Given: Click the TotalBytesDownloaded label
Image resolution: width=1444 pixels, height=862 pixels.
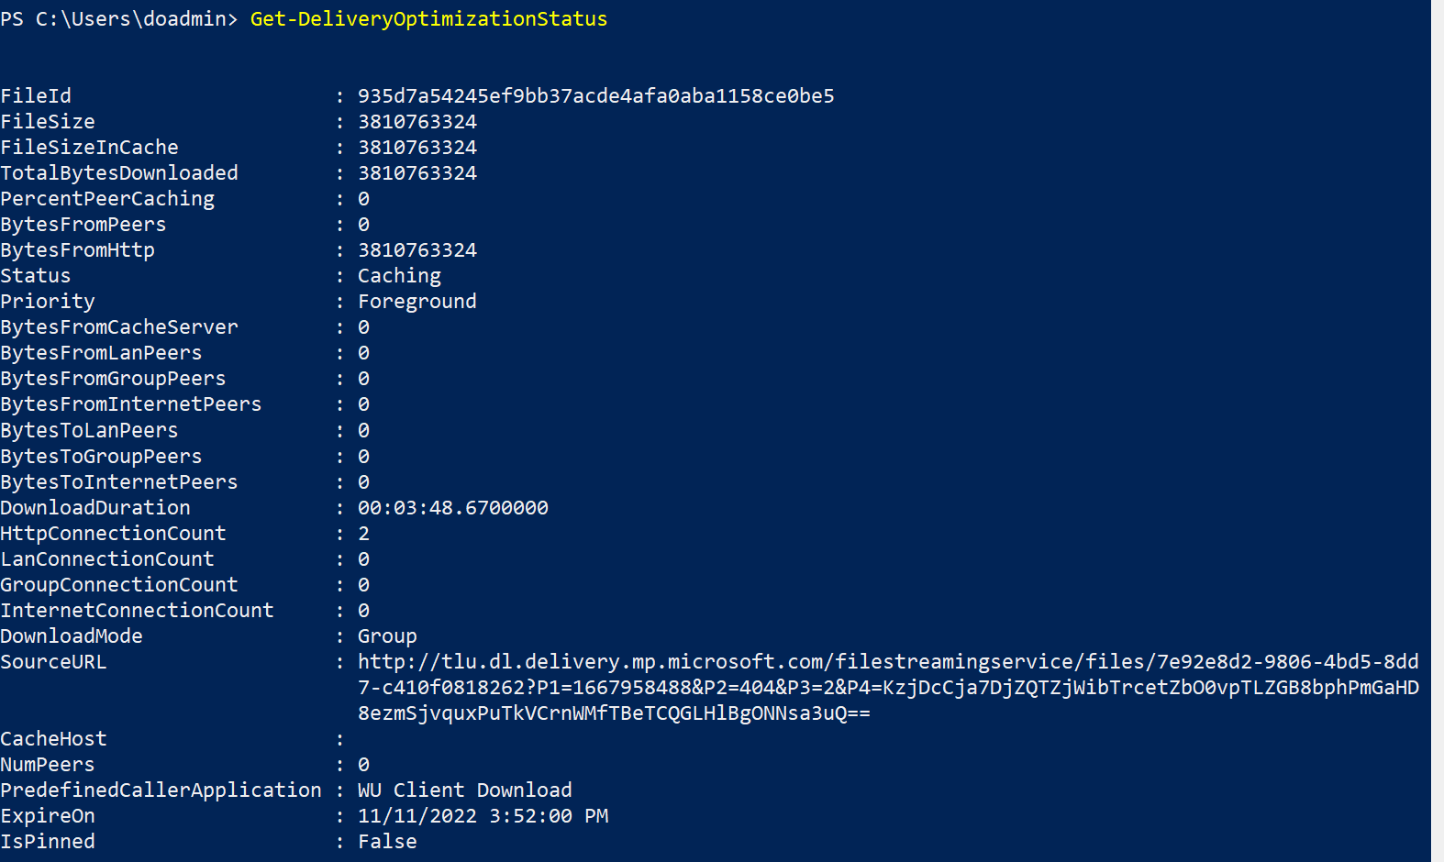Looking at the screenshot, I should point(119,173).
